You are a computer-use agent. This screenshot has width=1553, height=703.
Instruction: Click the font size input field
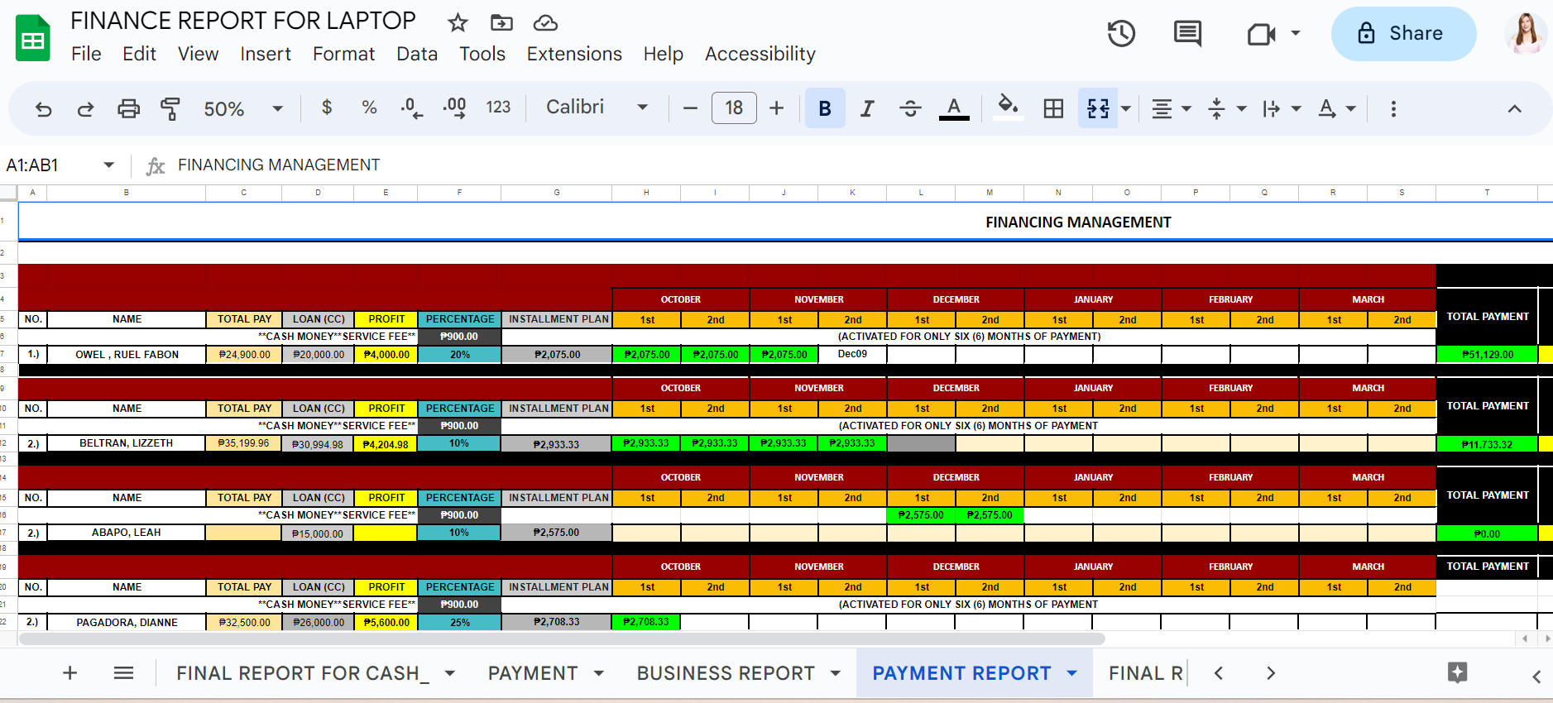pos(733,108)
